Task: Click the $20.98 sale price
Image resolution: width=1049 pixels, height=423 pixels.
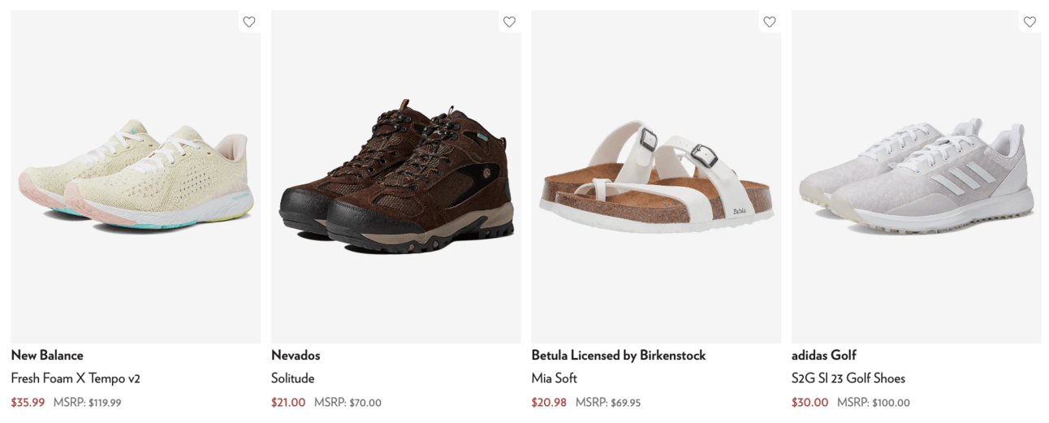Action: (x=549, y=402)
